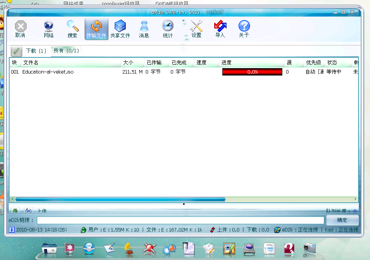Open the 关于 about question-mark icon

pyautogui.click(x=244, y=29)
